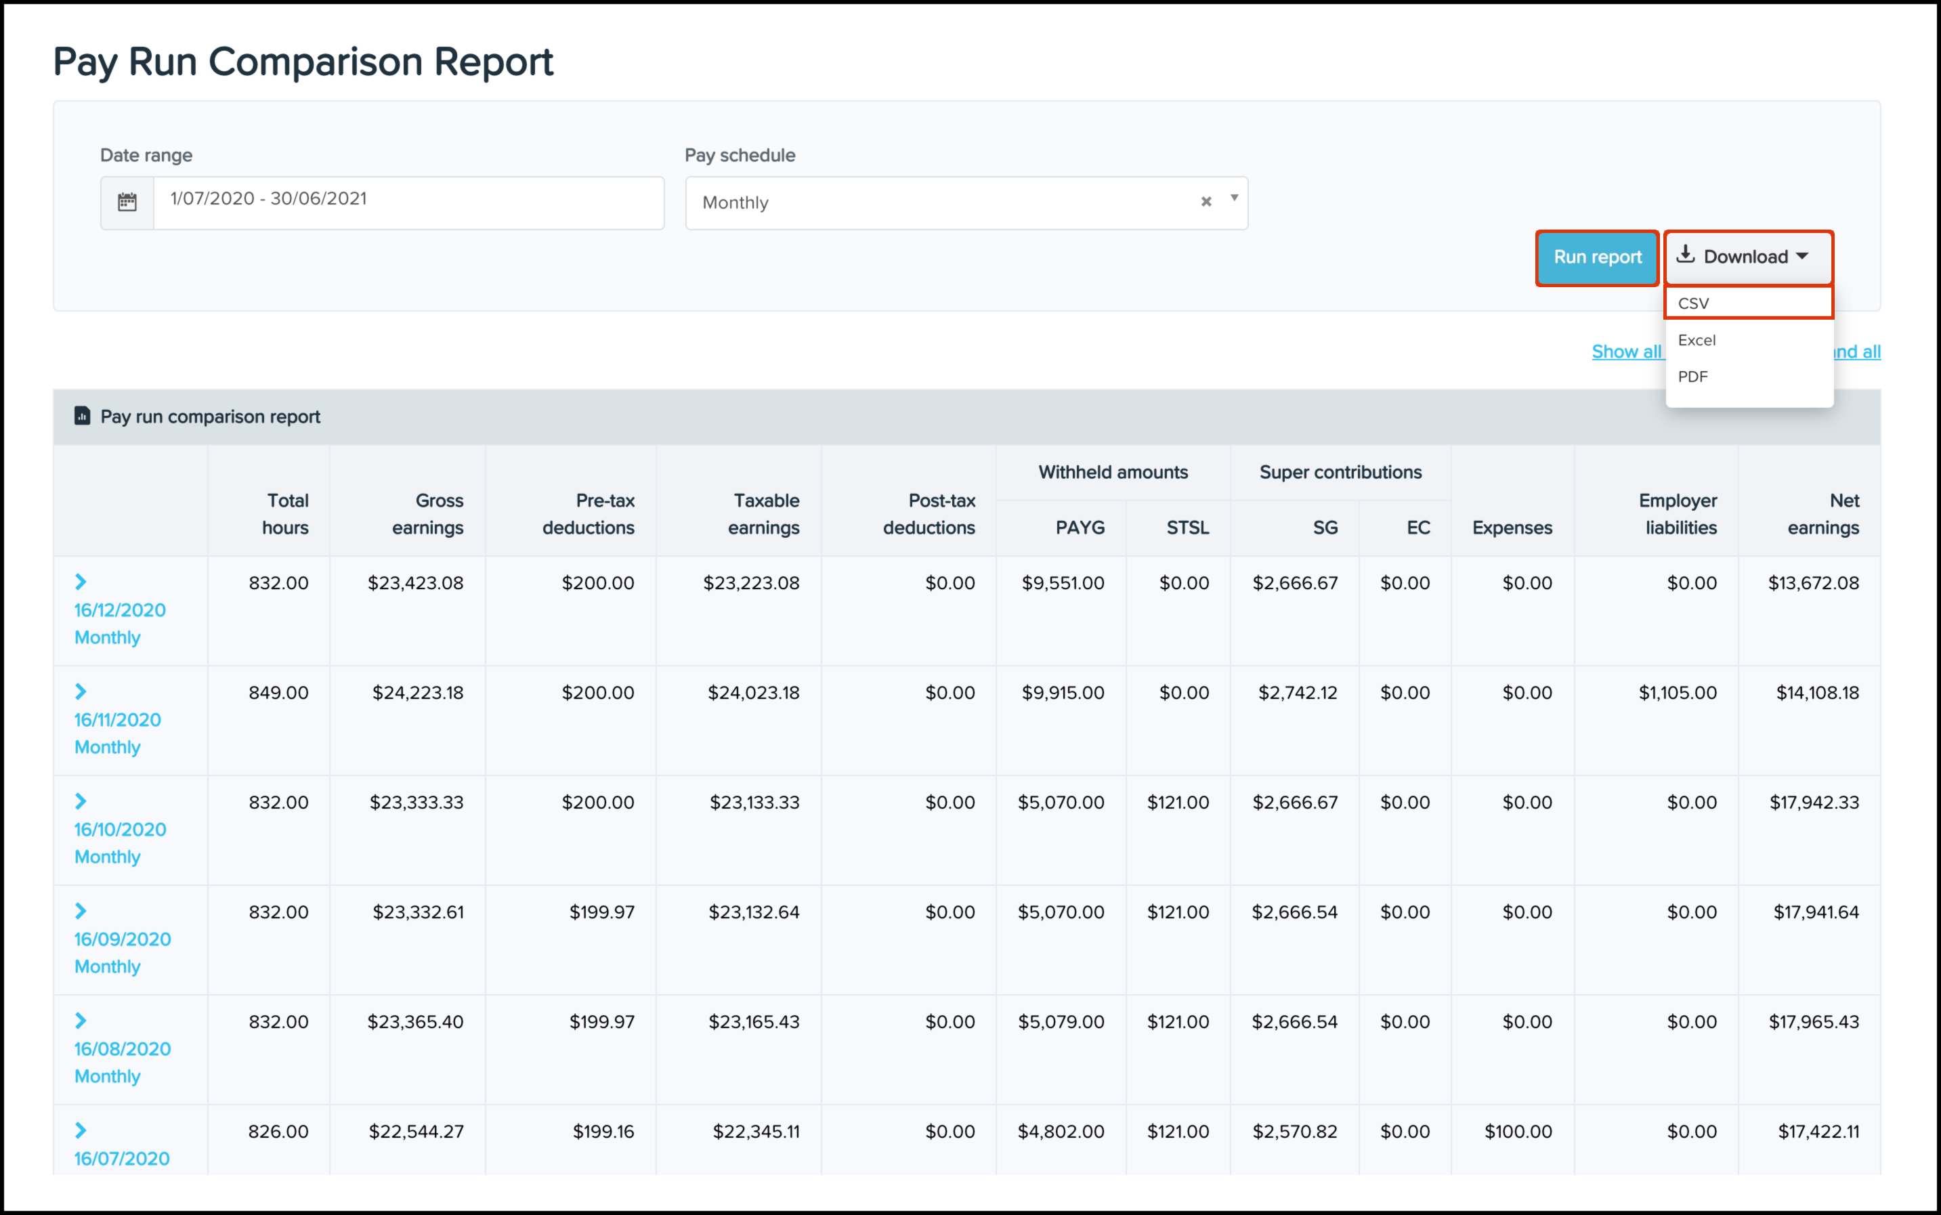
Task: Expand the 16/07/2020 pay run chevron
Action: point(81,1130)
